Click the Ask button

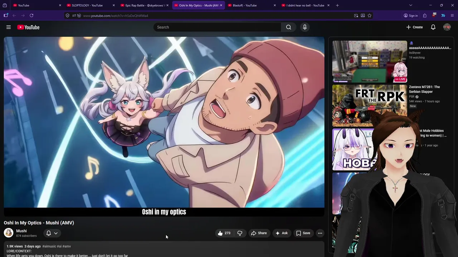(x=282, y=233)
